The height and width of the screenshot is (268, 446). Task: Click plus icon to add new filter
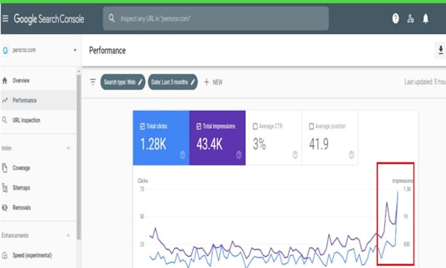click(x=207, y=82)
